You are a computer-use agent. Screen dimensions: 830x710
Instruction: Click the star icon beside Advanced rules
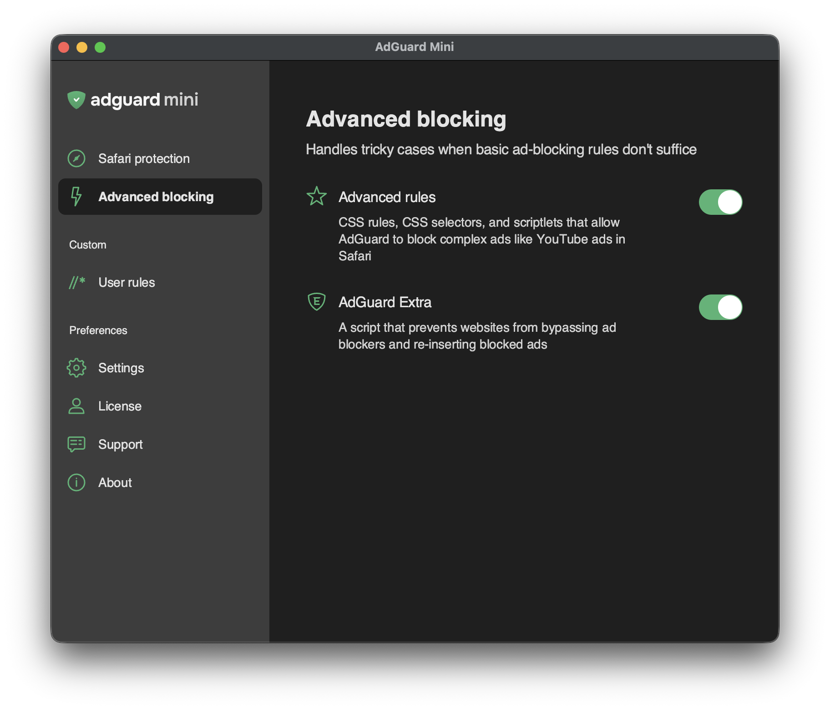pos(317,196)
